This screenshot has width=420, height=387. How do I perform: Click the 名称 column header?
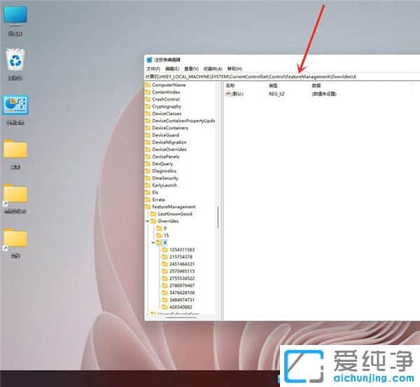point(230,85)
